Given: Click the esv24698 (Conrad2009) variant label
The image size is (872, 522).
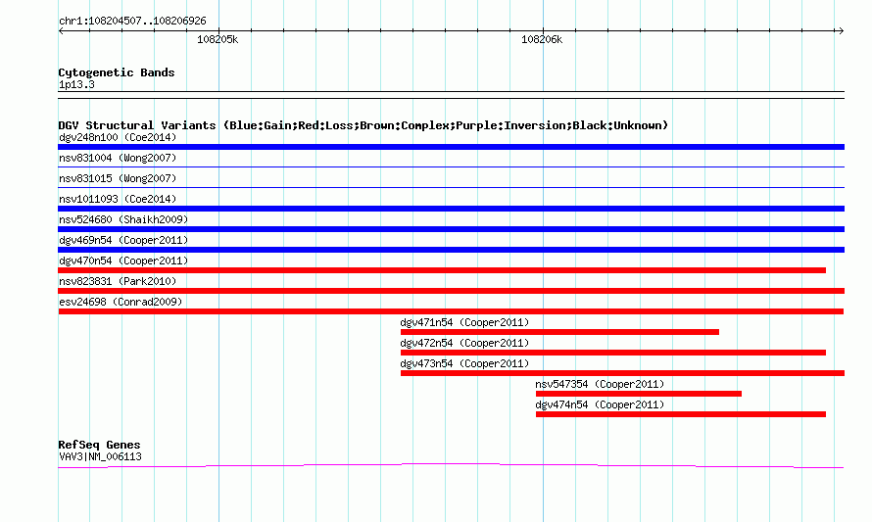Looking at the screenshot, I should (121, 302).
